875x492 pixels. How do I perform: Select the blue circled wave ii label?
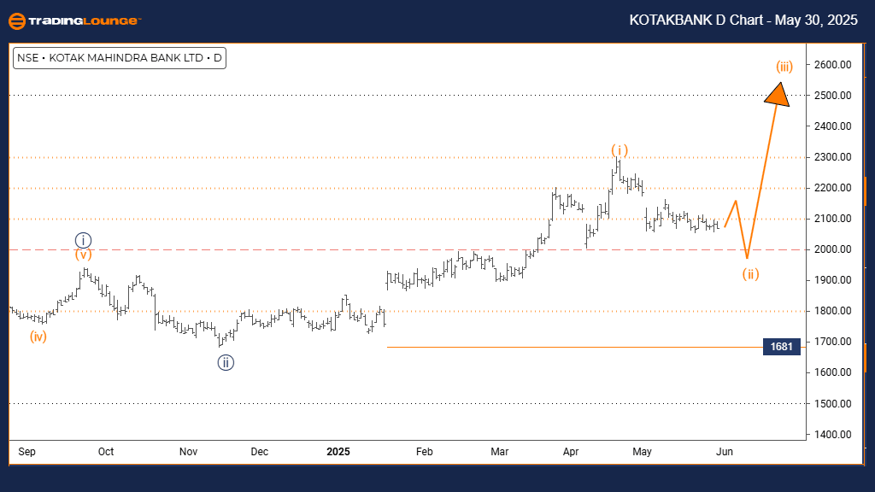225,362
